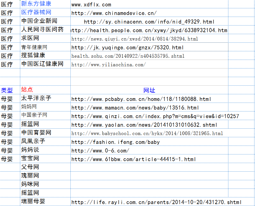Click the red 站点 header cell
Screen dimensions: 255x206
(x=45, y=90)
